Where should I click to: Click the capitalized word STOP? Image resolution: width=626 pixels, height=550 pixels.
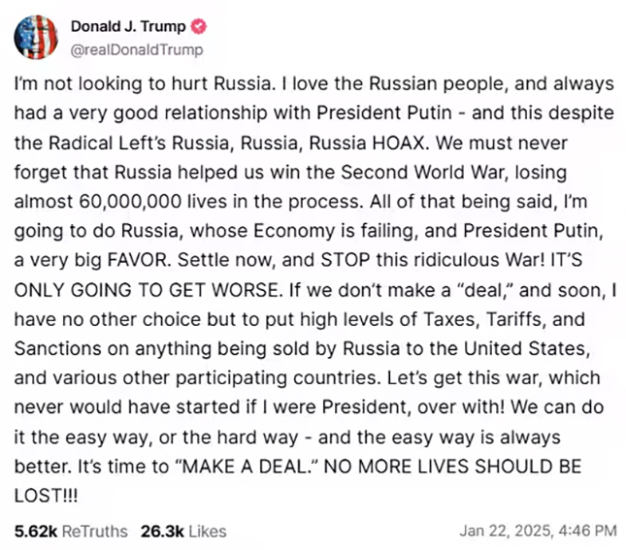pos(346,260)
